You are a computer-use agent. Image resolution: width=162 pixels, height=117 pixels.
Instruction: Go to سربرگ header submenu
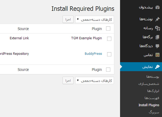point(154,112)
